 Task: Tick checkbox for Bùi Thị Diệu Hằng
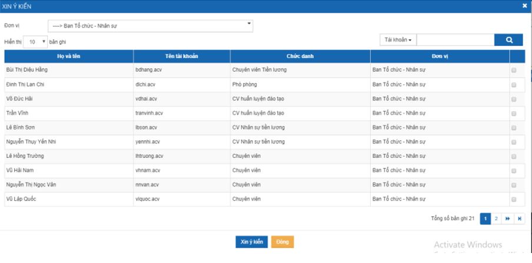pyautogui.click(x=514, y=70)
